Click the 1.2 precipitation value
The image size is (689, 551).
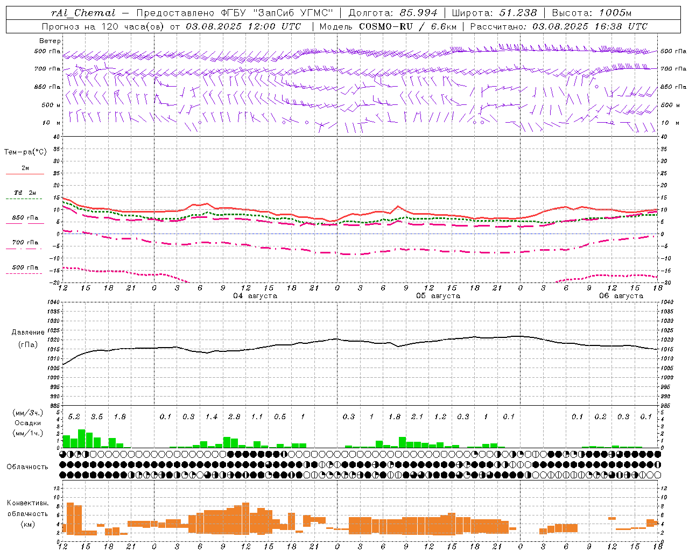pos(440,416)
